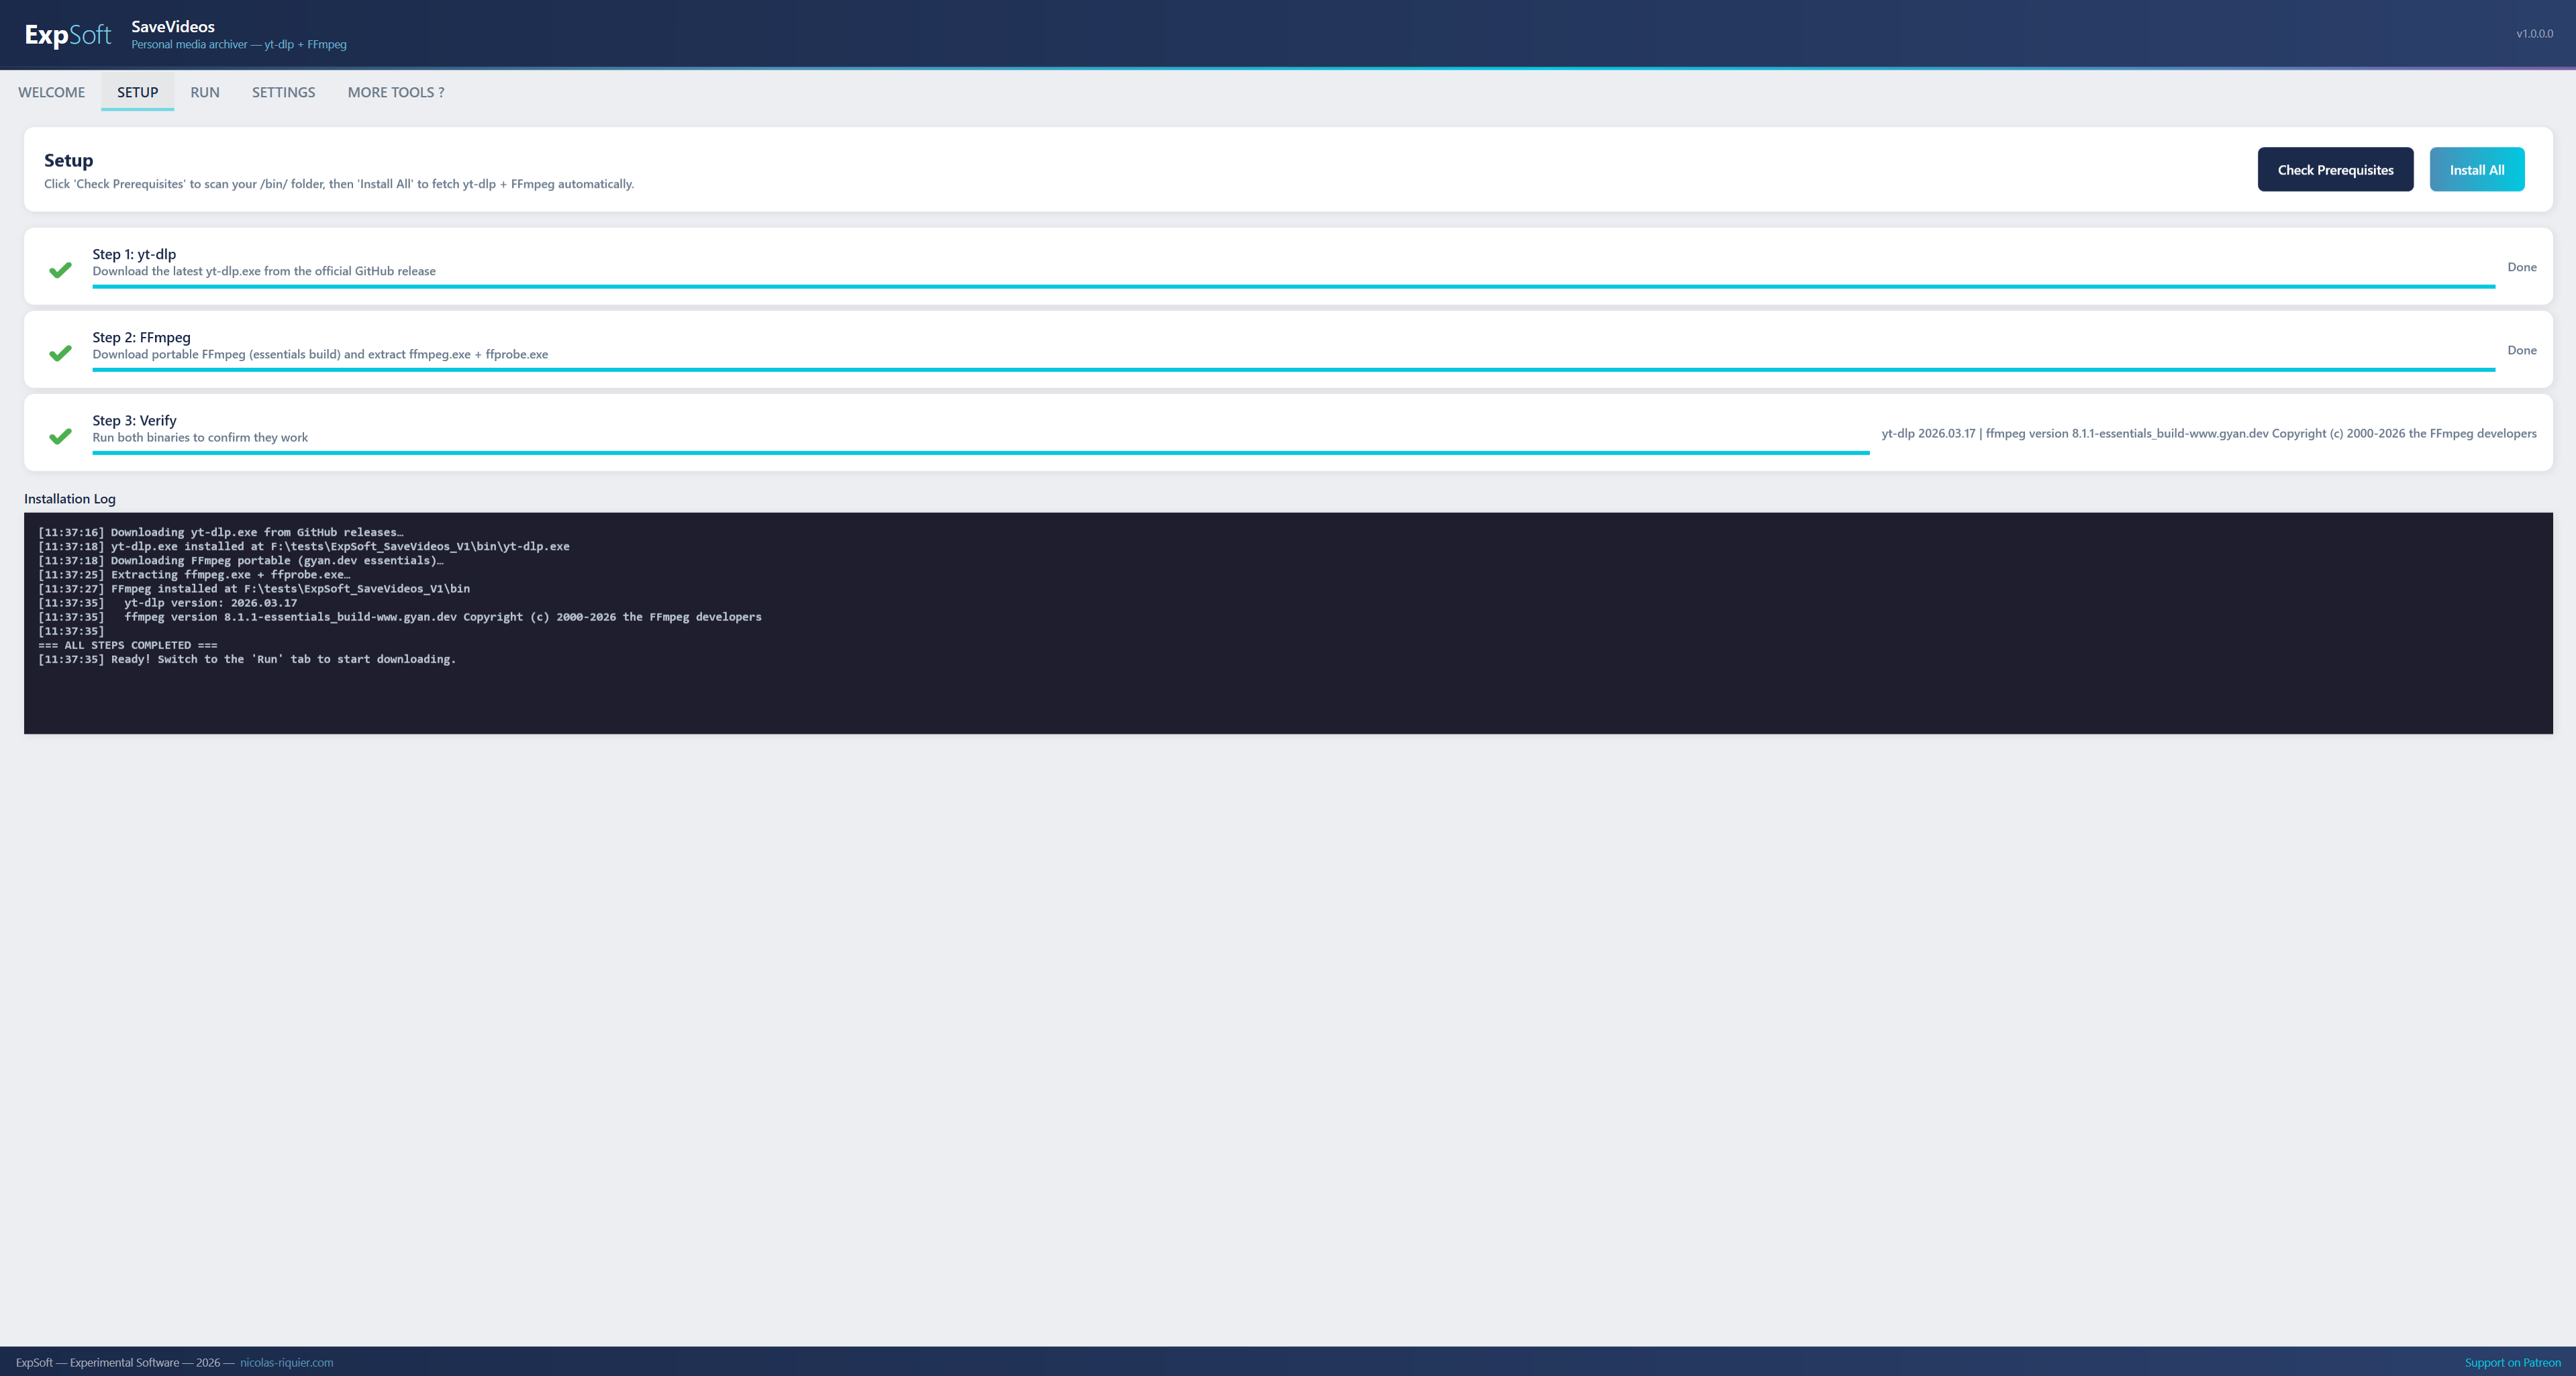Click the Step 2 FFmpeg progress bar

[1294, 369]
